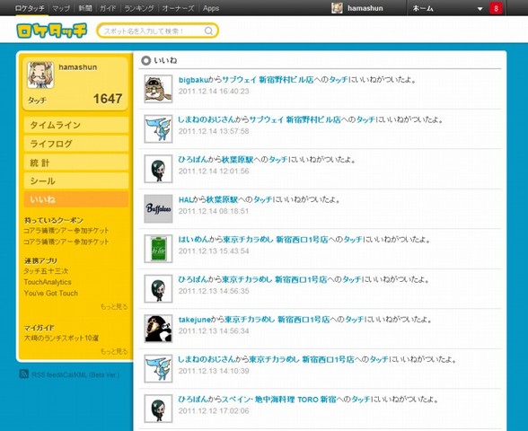The image size is (528, 431).
Task: Open スペイン・地中海料理 TORO 新宿 spot link
Action: [278, 400]
